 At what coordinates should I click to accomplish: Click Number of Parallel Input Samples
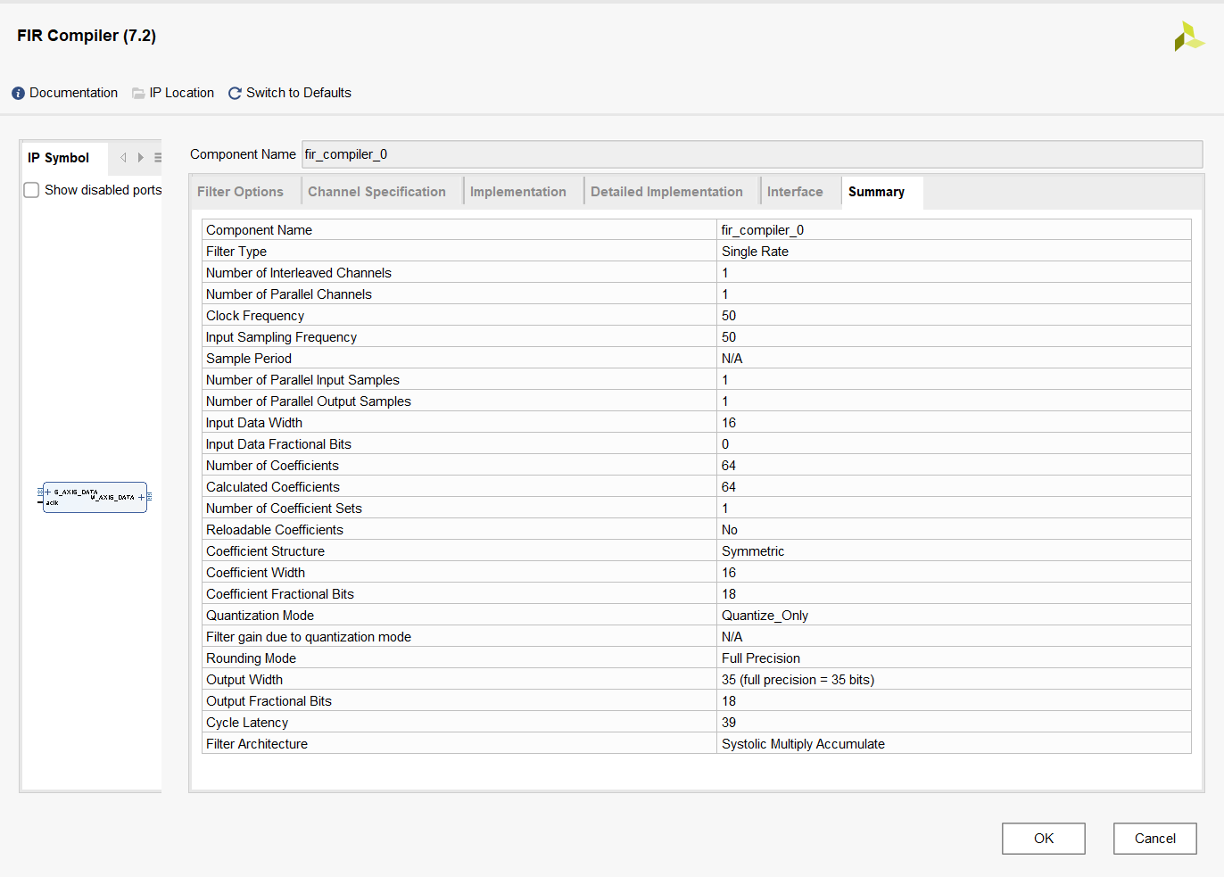click(302, 380)
